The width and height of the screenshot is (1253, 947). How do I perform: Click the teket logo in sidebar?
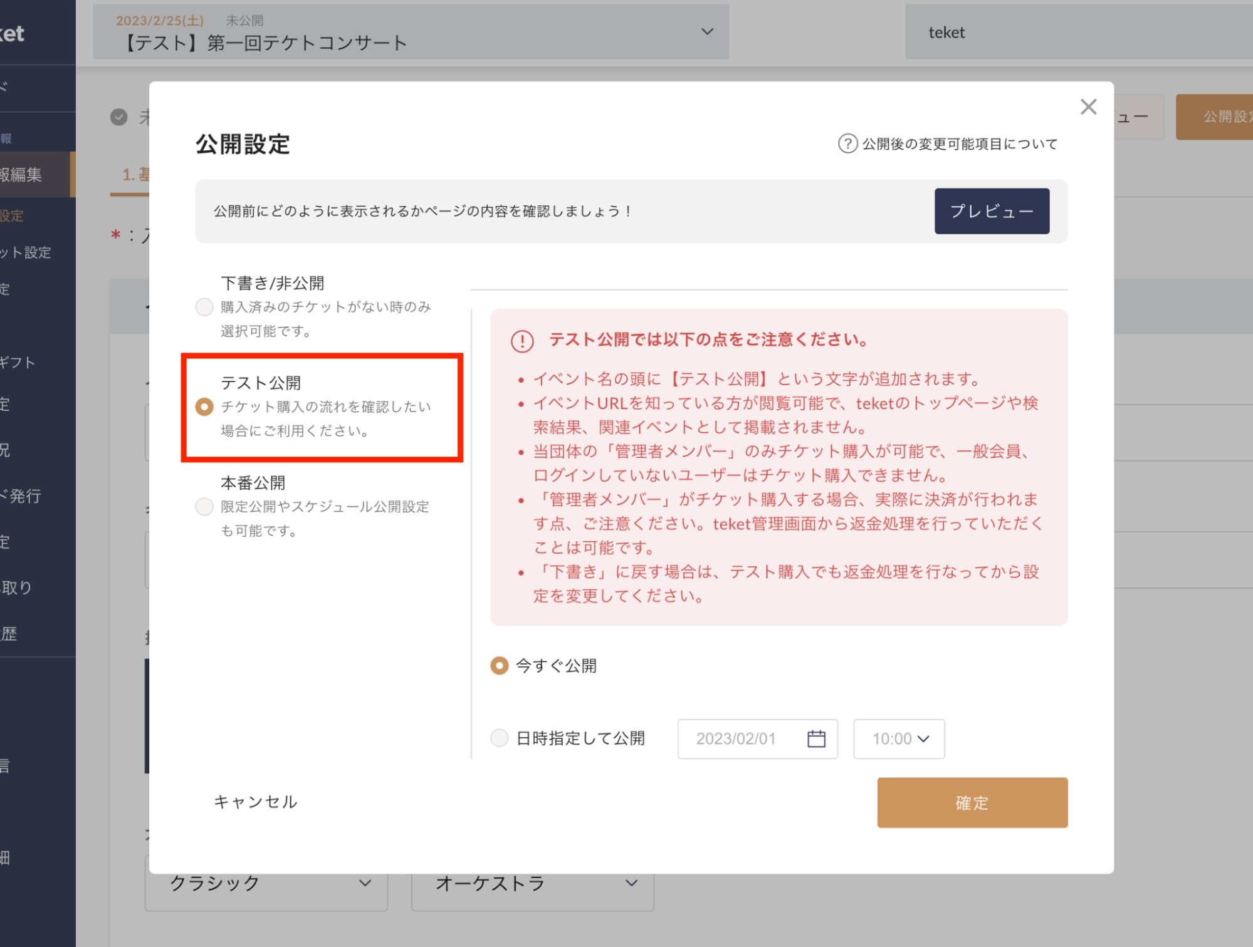click(13, 33)
